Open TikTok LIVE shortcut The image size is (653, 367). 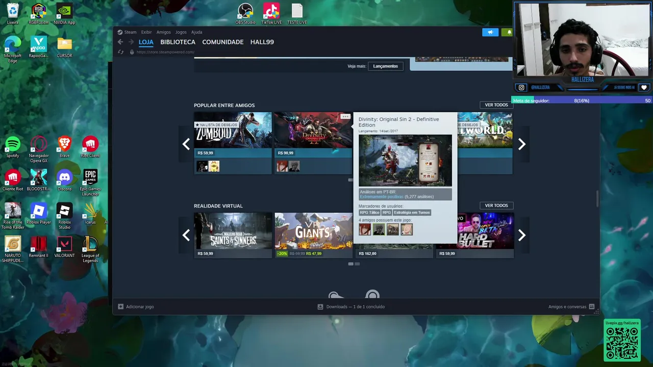[271, 14]
